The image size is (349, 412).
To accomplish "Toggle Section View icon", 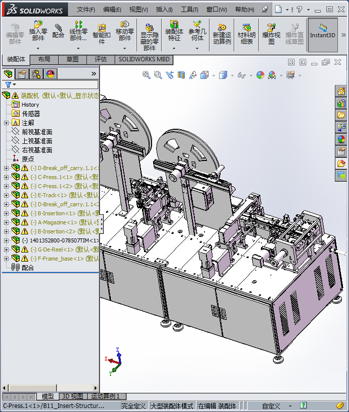I will pyautogui.click(x=181, y=75).
